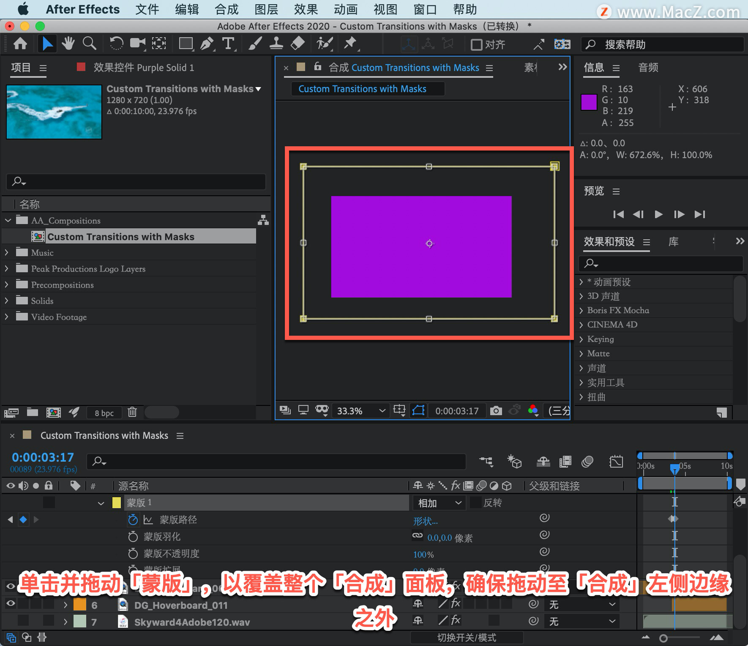The height and width of the screenshot is (646, 748).
Task: Toggle the 反转 invert checkbox for 蒙版 1
Action: pyautogui.click(x=475, y=503)
